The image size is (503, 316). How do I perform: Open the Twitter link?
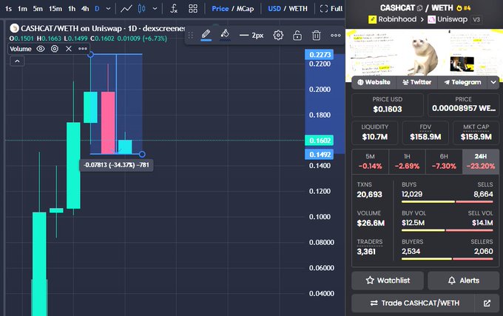[417, 82]
